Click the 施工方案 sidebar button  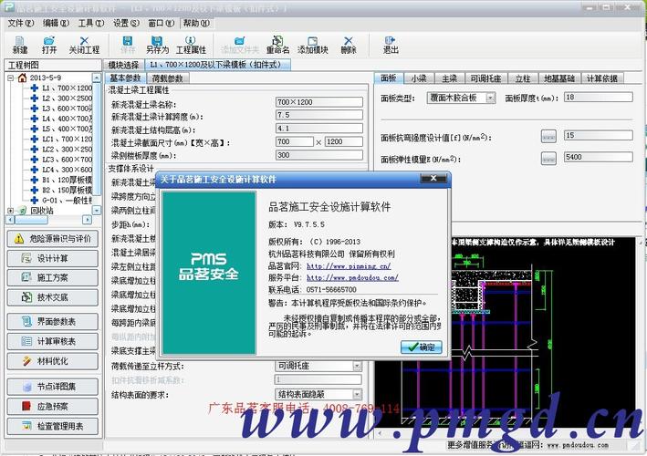coord(53,278)
